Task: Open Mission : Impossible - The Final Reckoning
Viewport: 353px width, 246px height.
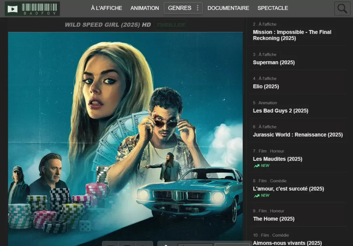Action: (292, 35)
